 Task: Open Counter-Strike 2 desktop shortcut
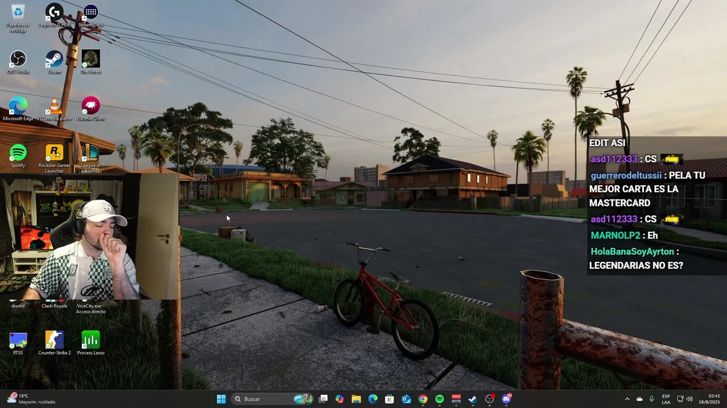pyautogui.click(x=55, y=343)
